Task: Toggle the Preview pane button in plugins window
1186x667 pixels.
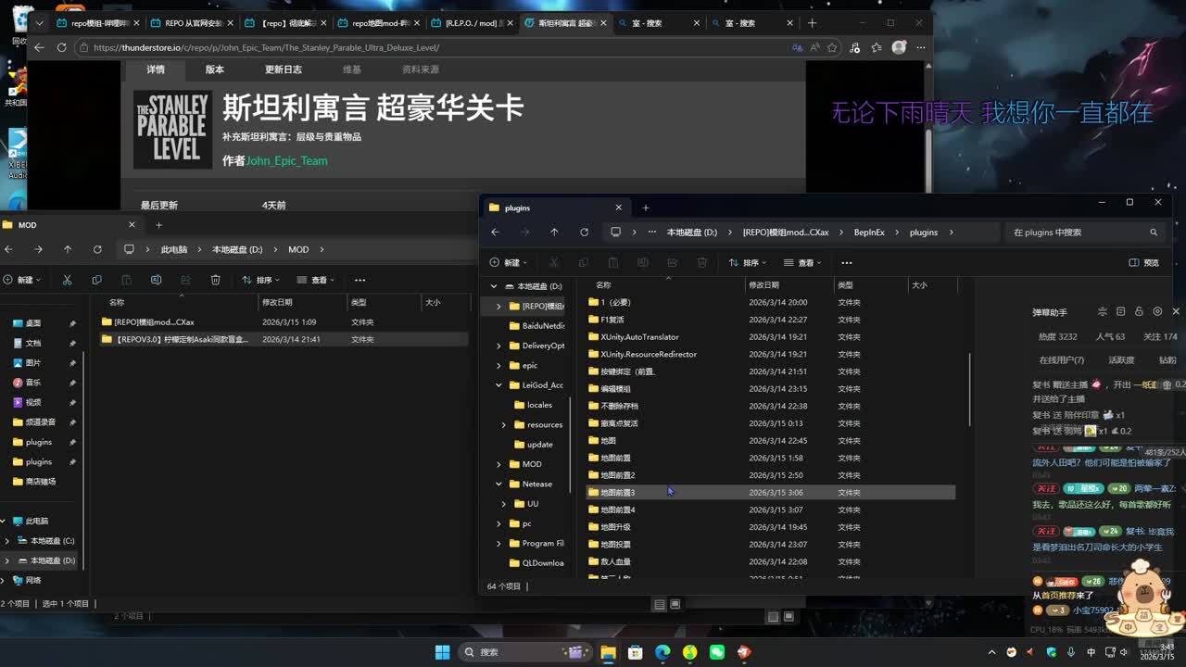Action: 1144,262
